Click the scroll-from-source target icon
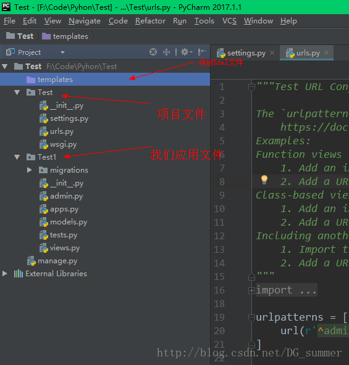Screen dimensions: 349x365 click(x=153, y=52)
